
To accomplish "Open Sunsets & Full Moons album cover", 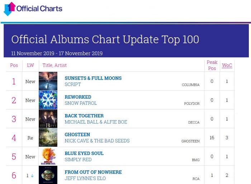I will tap(48, 81).
